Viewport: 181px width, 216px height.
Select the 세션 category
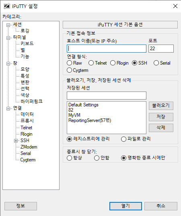point(17,24)
